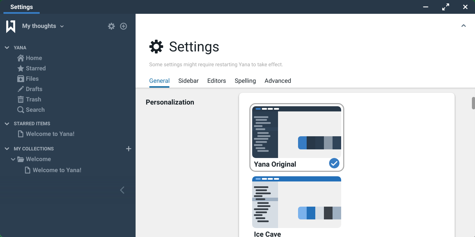
Task: Switch to the Editors tab
Action: pos(216,81)
